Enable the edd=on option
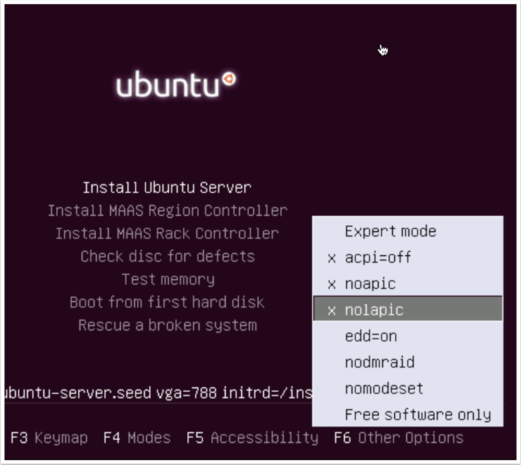The height and width of the screenshot is (465, 521). [x=371, y=336]
